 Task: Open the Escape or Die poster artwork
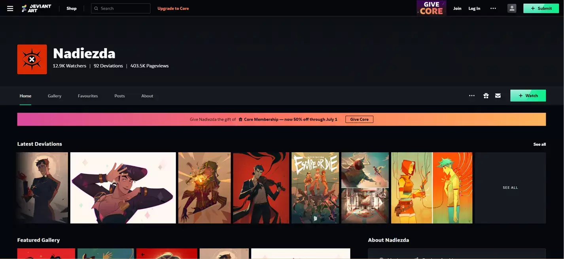click(x=315, y=188)
